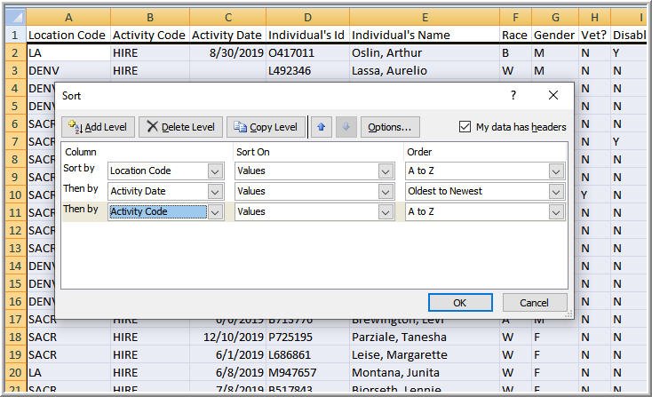Screen dimensions: 652x397
Task: Open the Oldest to Newest order dropdown
Action: [556, 191]
